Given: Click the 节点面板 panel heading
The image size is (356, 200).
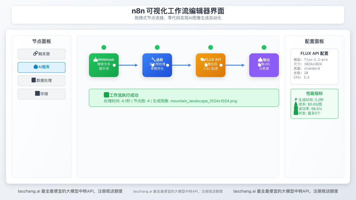Looking at the screenshot, I should [x=42, y=41].
